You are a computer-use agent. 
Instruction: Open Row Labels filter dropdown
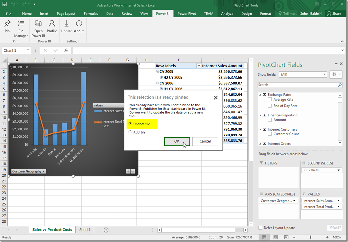coord(199,66)
